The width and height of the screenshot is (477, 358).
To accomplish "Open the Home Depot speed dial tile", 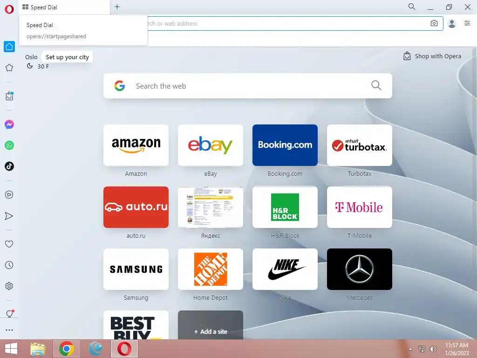I will pyautogui.click(x=211, y=269).
